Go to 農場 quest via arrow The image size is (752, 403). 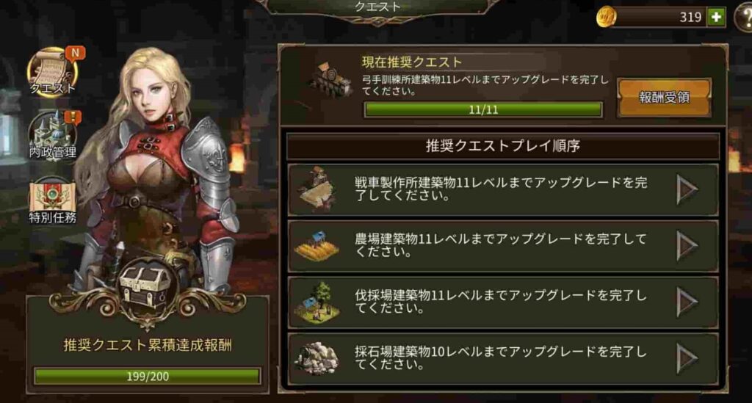click(687, 246)
